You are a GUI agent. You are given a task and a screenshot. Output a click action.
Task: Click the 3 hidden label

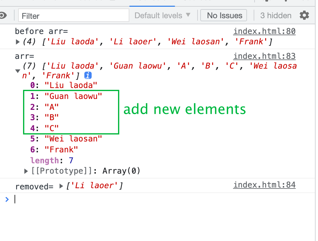[x=276, y=15]
